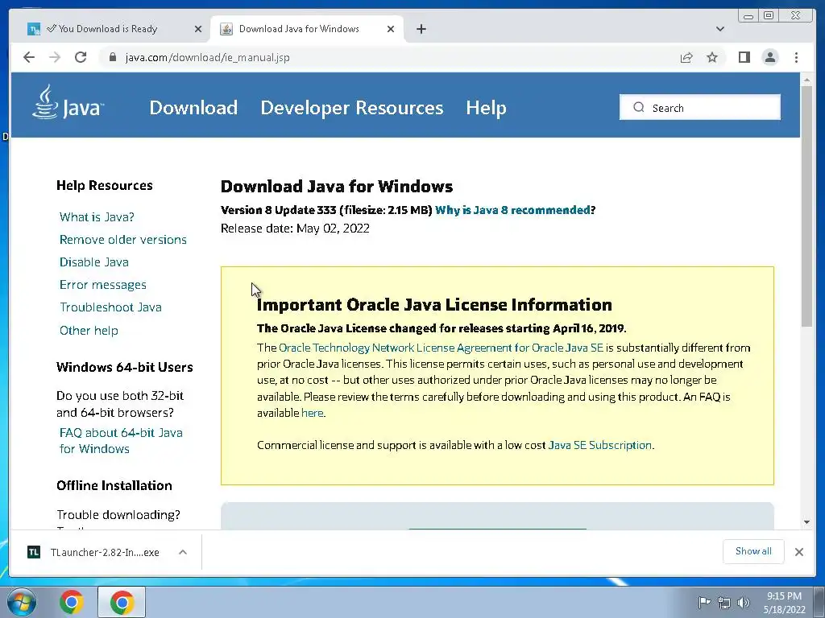Switch to the You Download is Ready tab
The width and height of the screenshot is (825, 618).
[107, 29]
